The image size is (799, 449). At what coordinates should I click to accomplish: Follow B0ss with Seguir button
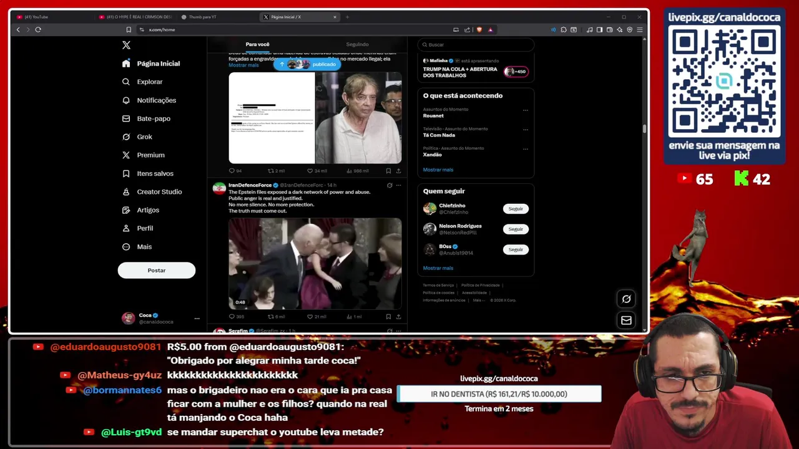click(x=516, y=249)
